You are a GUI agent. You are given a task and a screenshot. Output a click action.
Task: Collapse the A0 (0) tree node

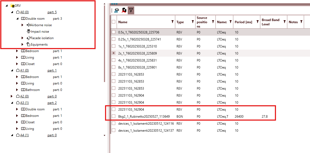pyautogui.click(x=12, y=12)
